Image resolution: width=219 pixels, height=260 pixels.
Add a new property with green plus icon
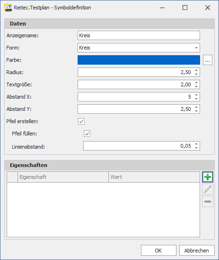[x=208, y=177]
